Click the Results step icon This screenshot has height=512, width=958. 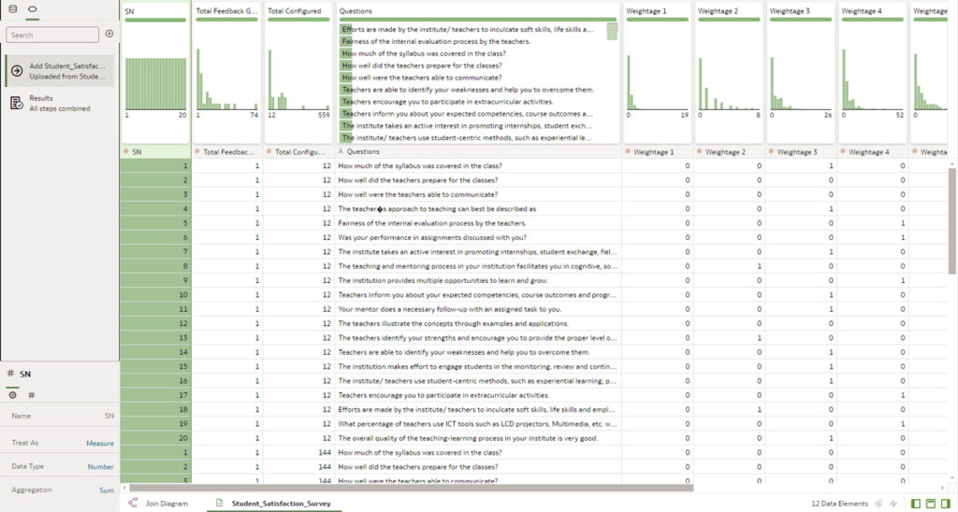click(x=17, y=103)
